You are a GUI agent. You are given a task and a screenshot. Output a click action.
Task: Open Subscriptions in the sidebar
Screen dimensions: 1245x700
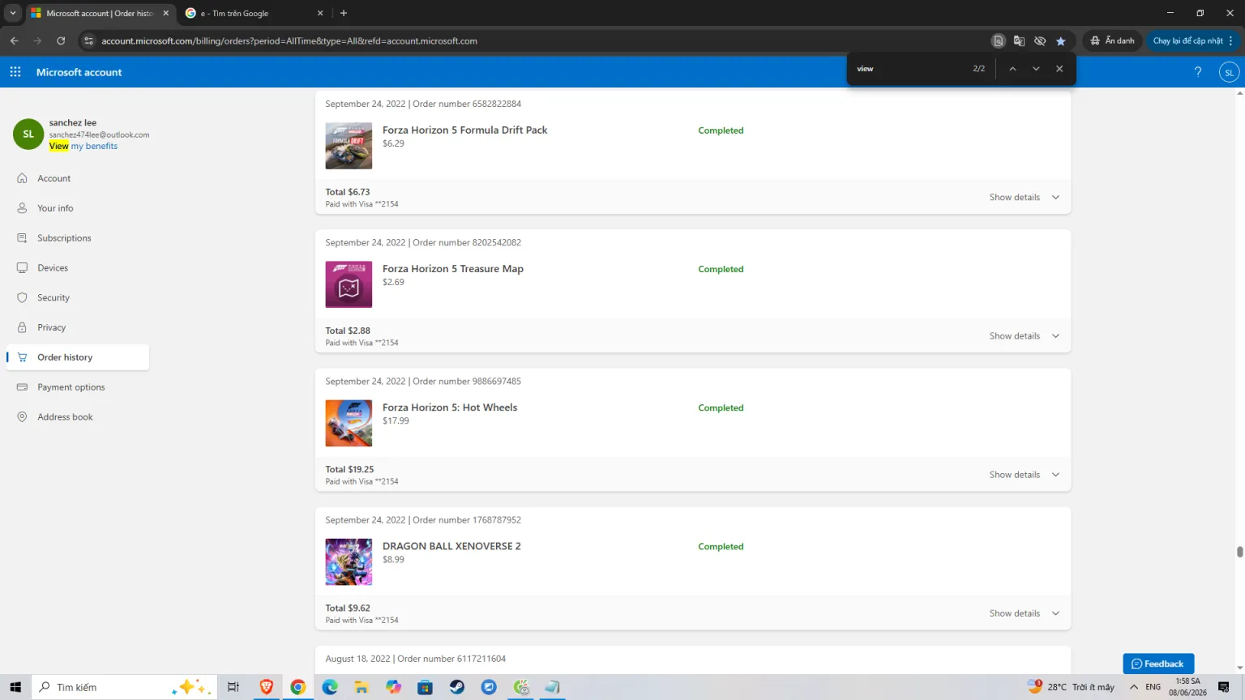click(x=78, y=238)
